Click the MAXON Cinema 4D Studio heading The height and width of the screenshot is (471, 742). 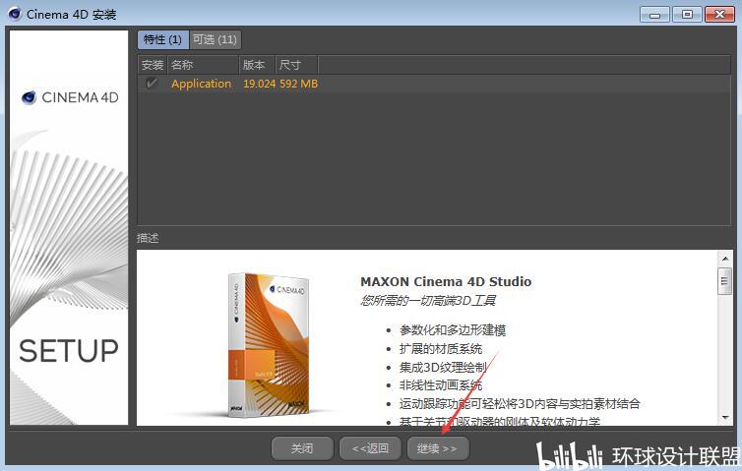[446, 281]
